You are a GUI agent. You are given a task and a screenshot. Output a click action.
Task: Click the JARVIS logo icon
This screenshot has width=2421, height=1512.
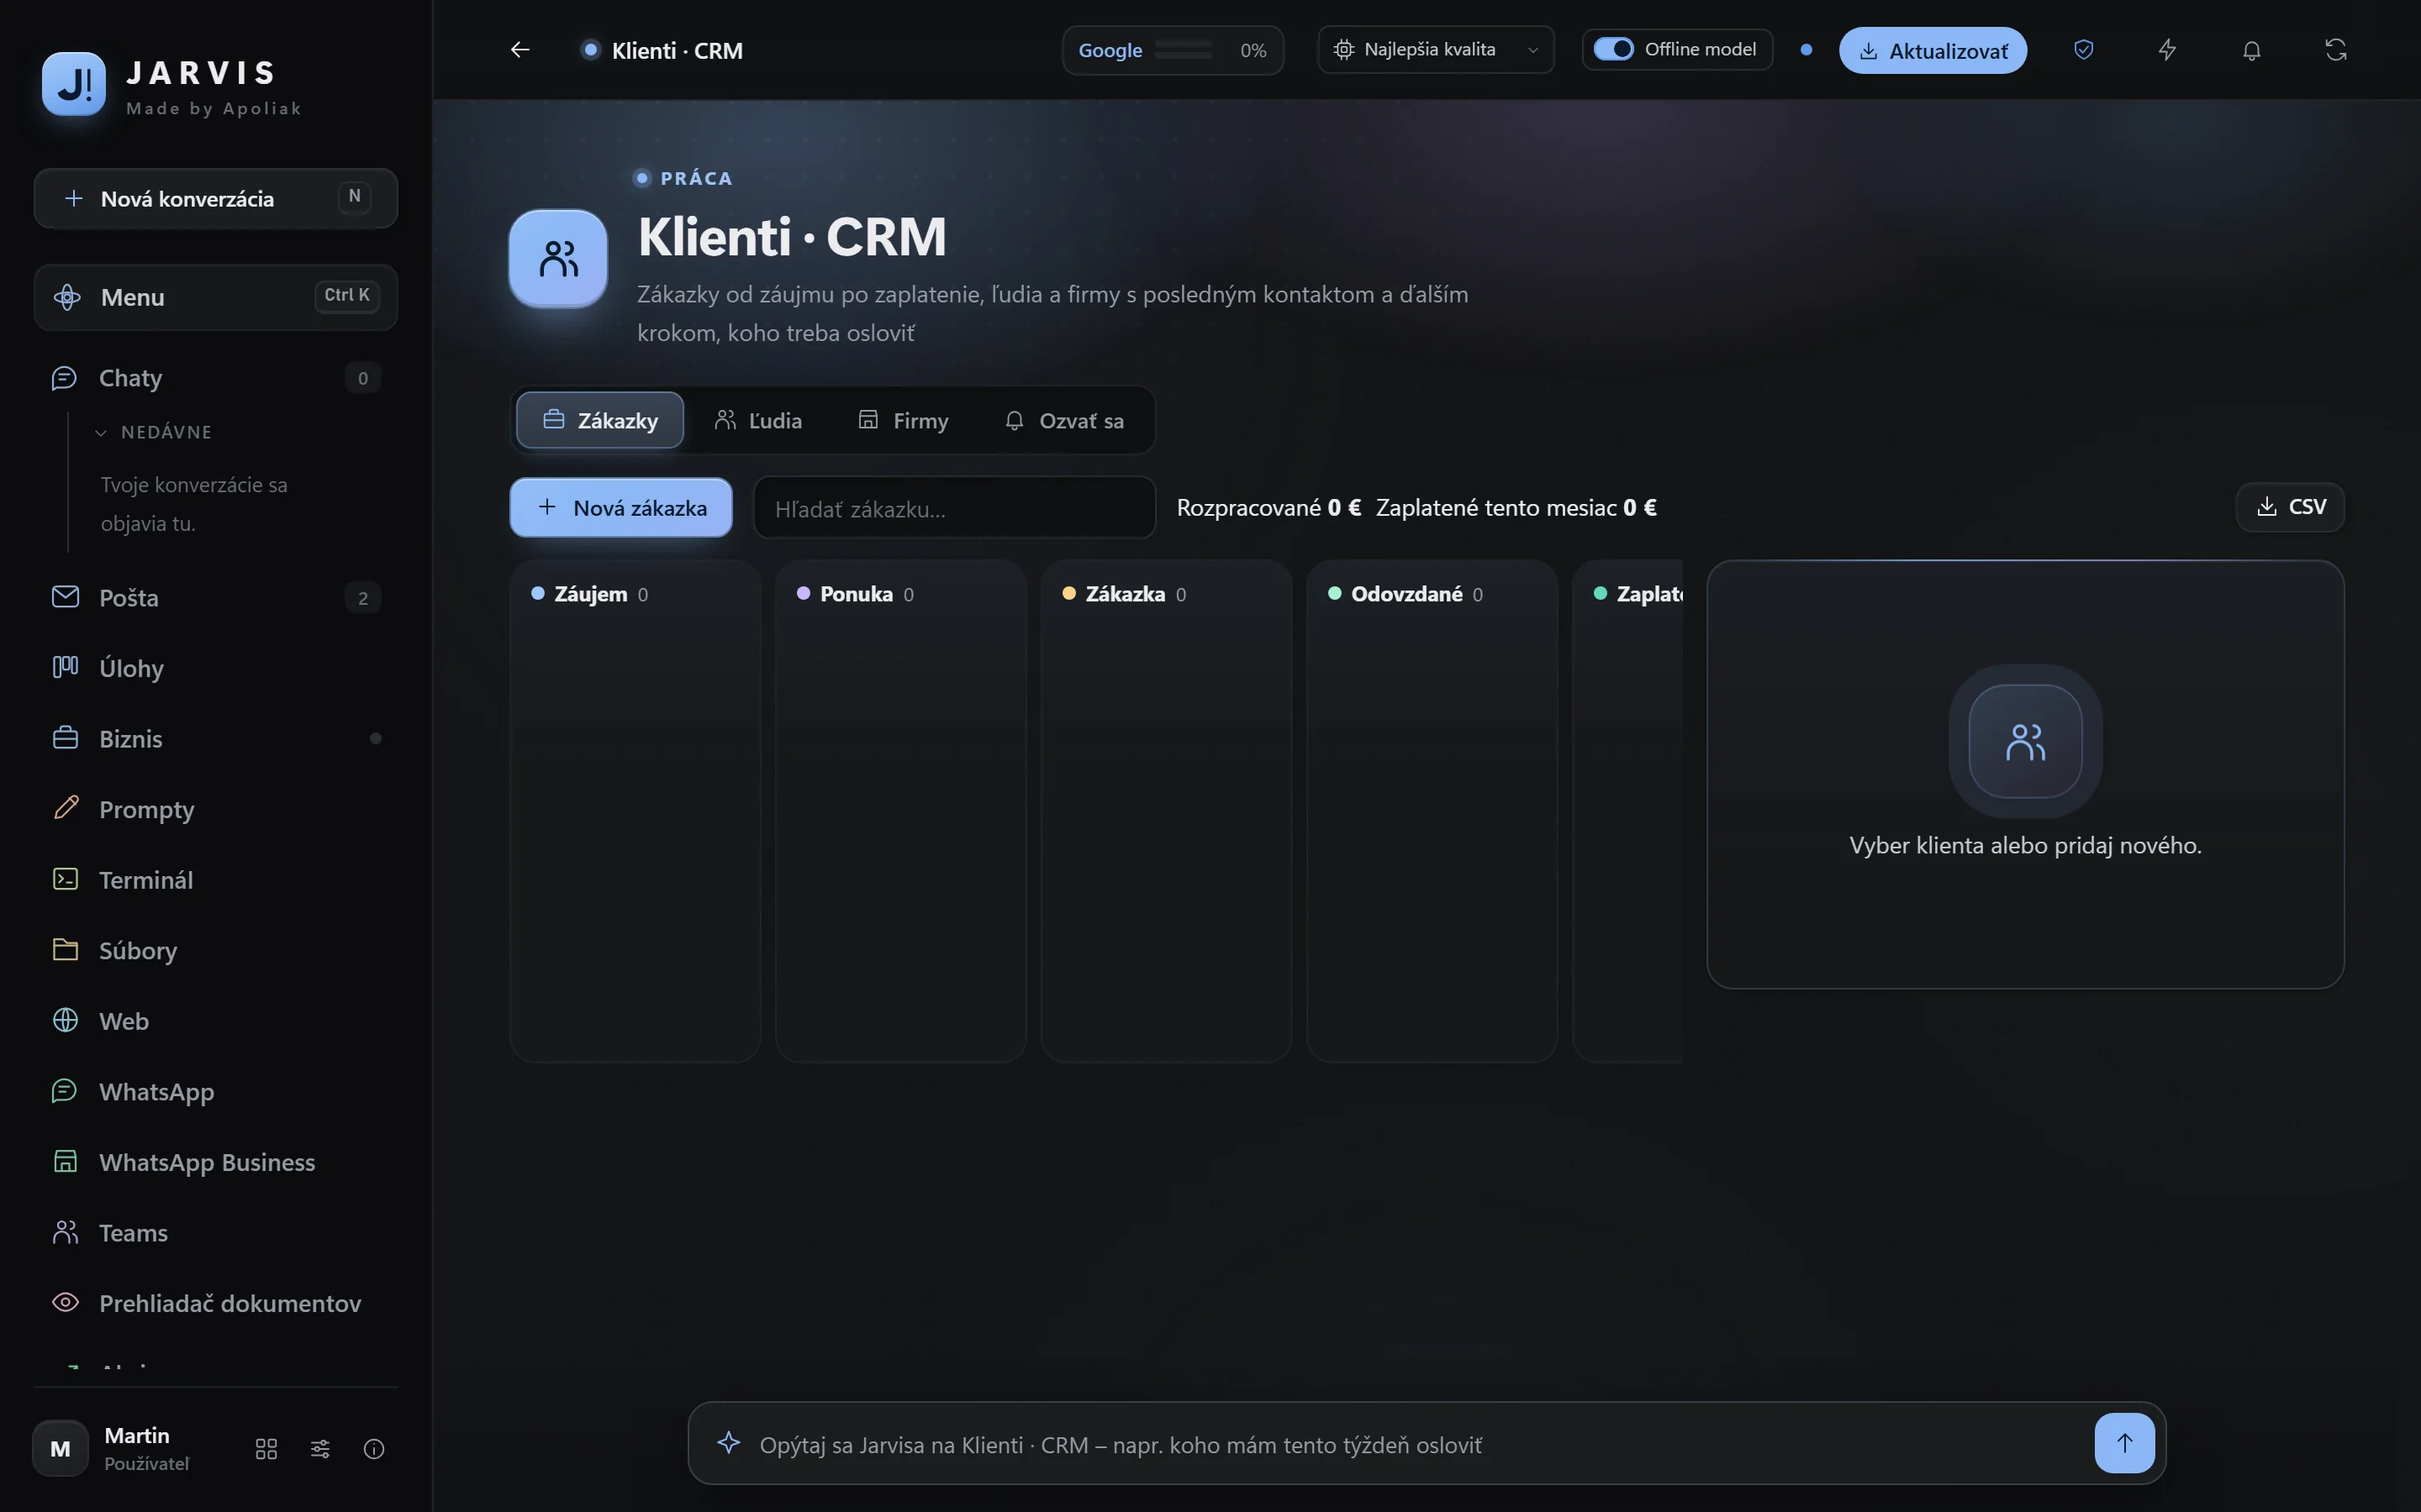[74, 85]
